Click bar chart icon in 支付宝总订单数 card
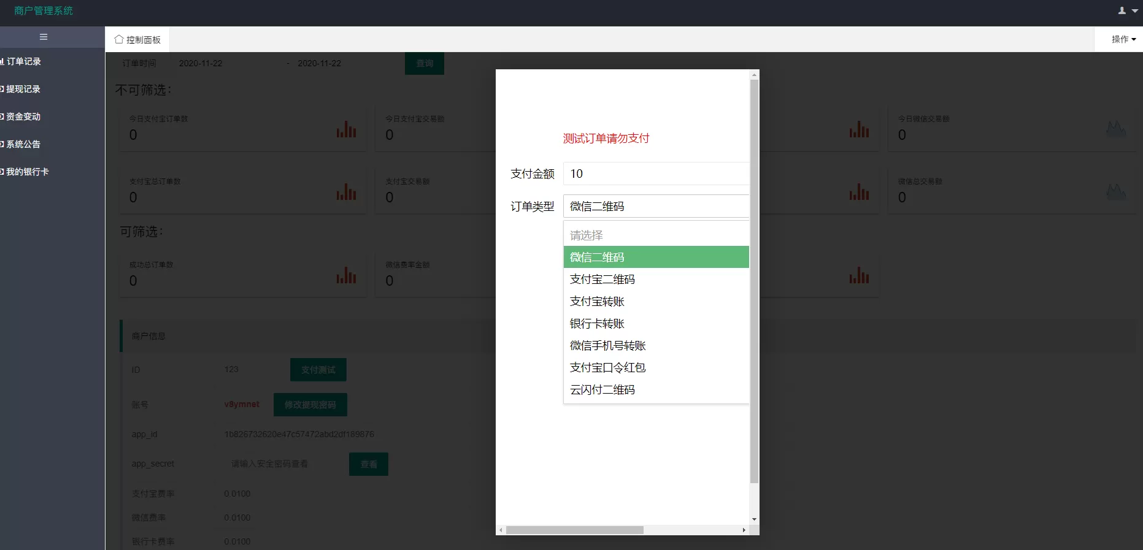Viewport: 1143px width, 550px height. 346,192
